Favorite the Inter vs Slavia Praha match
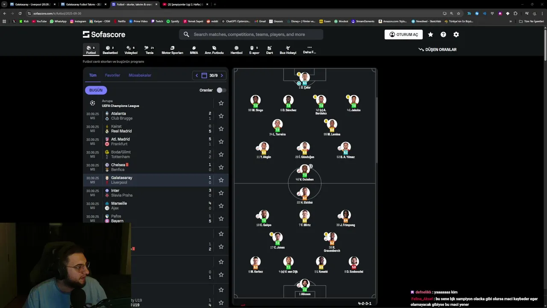The width and height of the screenshot is (547, 308). coord(221,193)
